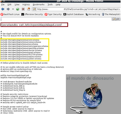Click the '#referral ldap://root.openldap.org' line
Viewport: 121px width, 114px height.
click(16, 71)
